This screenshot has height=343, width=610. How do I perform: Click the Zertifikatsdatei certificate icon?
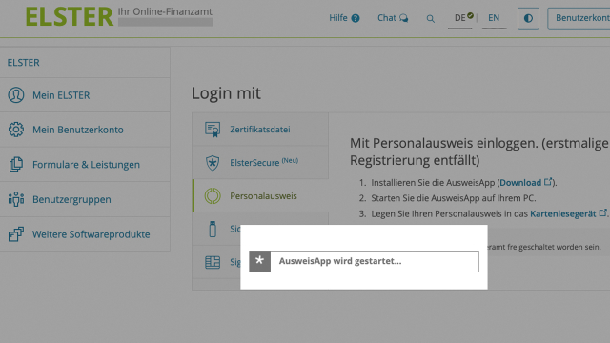click(x=213, y=130)
